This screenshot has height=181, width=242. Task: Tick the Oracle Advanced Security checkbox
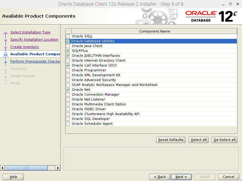[68, 80]
